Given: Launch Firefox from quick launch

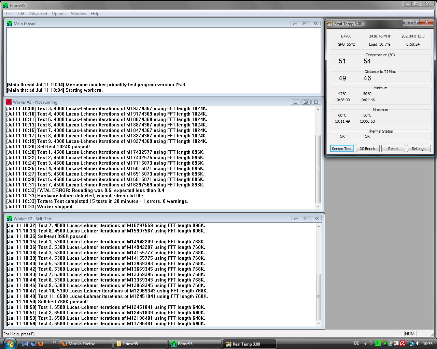Looking at the screenshot, I should tap(41, 344).
